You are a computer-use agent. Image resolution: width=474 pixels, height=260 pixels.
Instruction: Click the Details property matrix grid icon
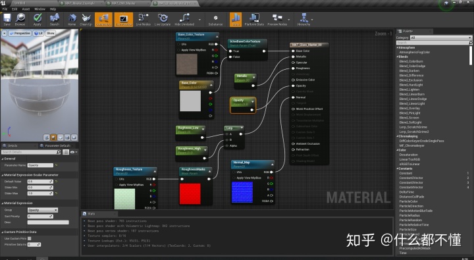[66, 152]
